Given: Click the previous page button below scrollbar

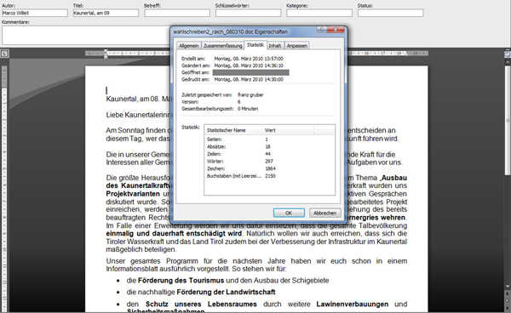Looking at the screenshot, I should pos(508,293).
